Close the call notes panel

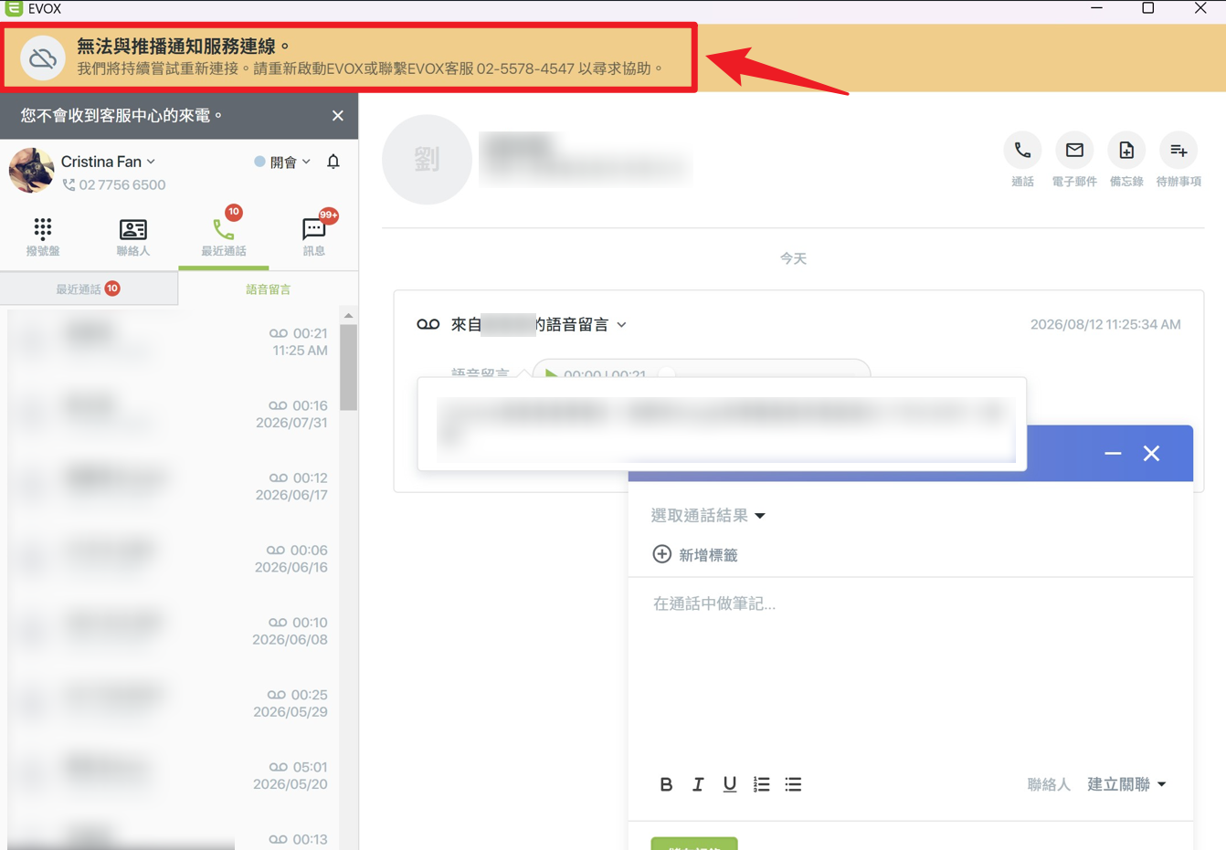(x=1151, y=454)
